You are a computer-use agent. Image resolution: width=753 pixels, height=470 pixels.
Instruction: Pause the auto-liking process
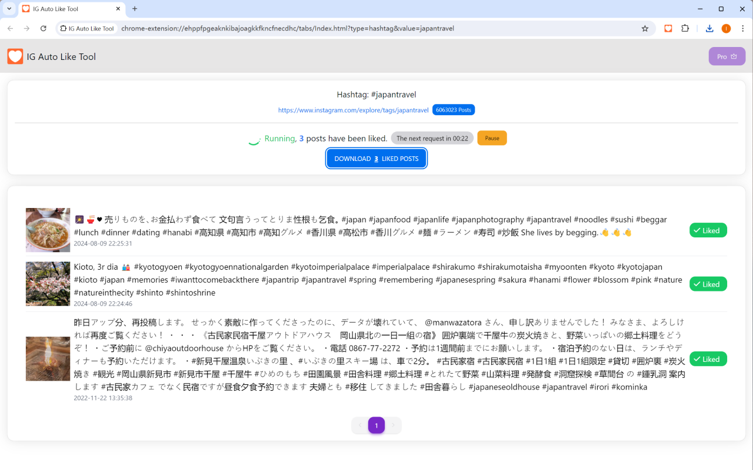(492, 137)
